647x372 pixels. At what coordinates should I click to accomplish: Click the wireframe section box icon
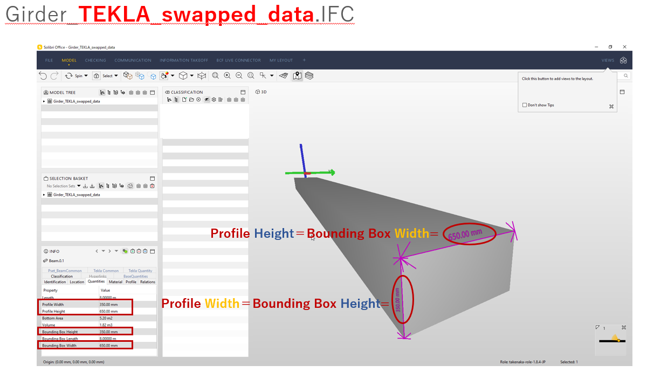click(202, 76)
